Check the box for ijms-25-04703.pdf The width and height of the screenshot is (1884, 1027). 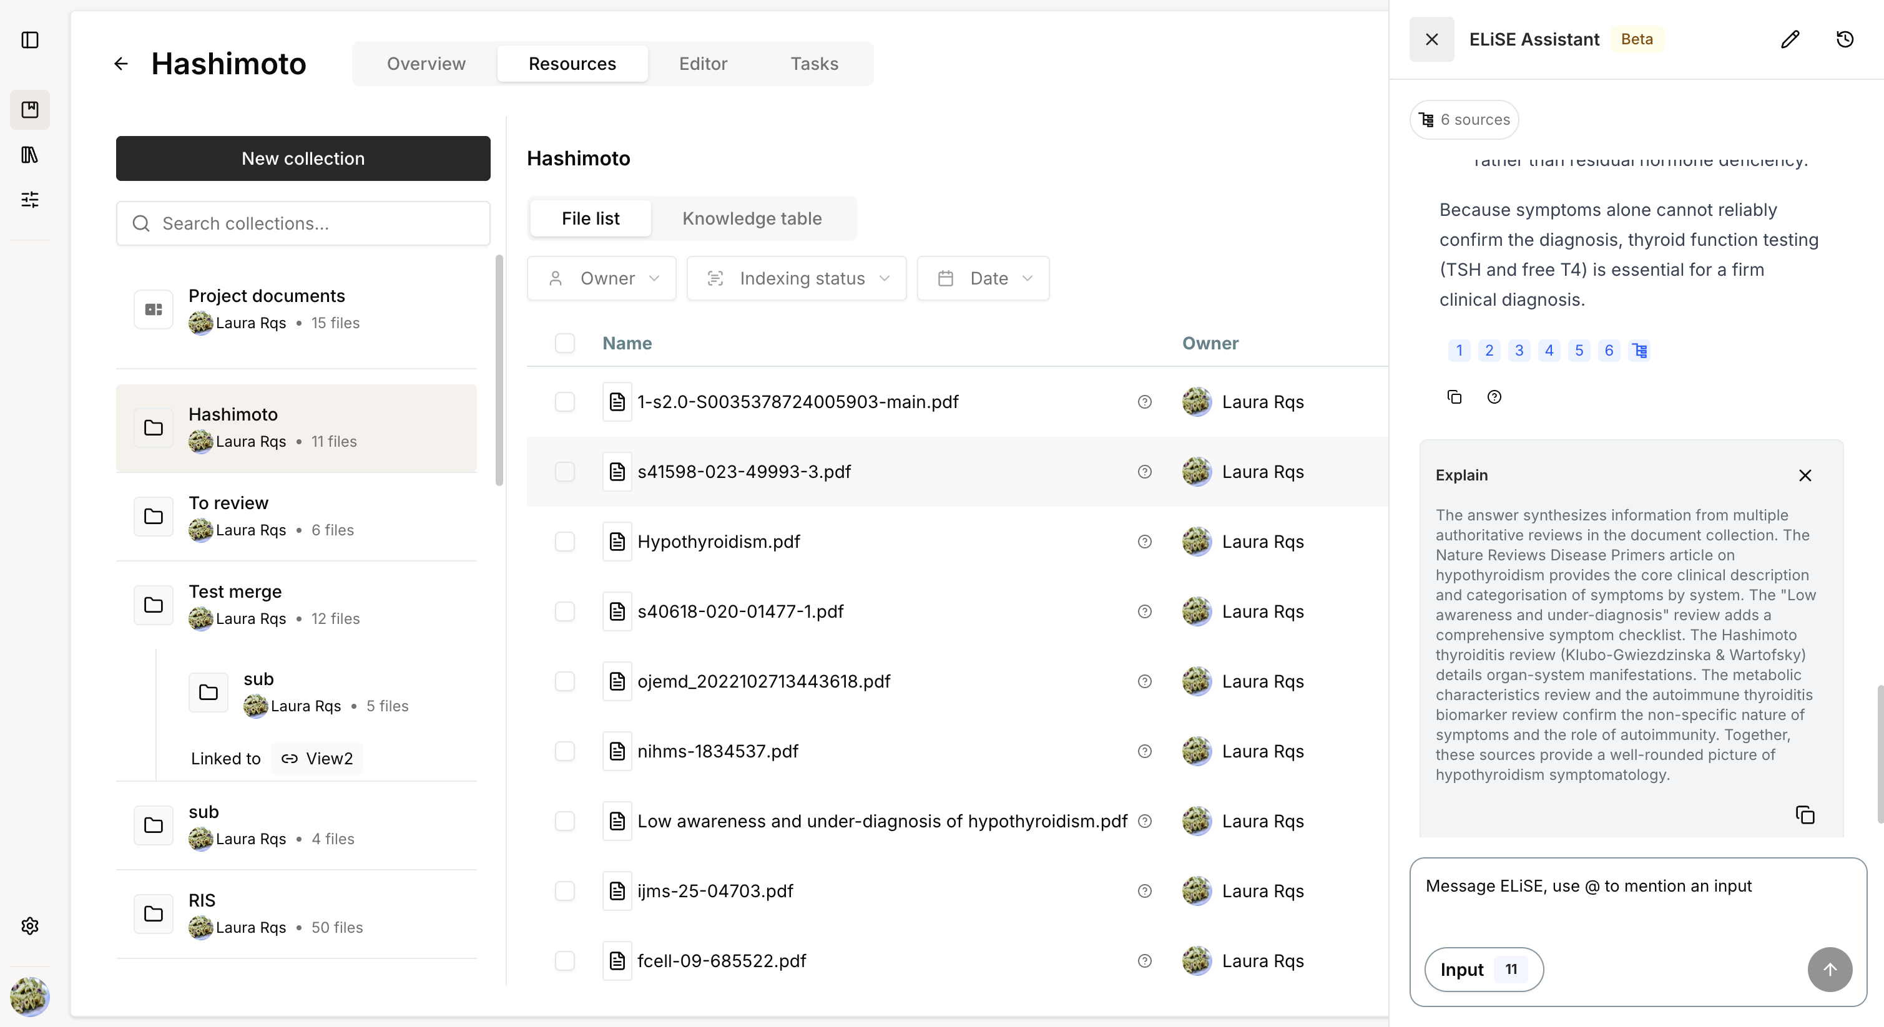(564, 890)
